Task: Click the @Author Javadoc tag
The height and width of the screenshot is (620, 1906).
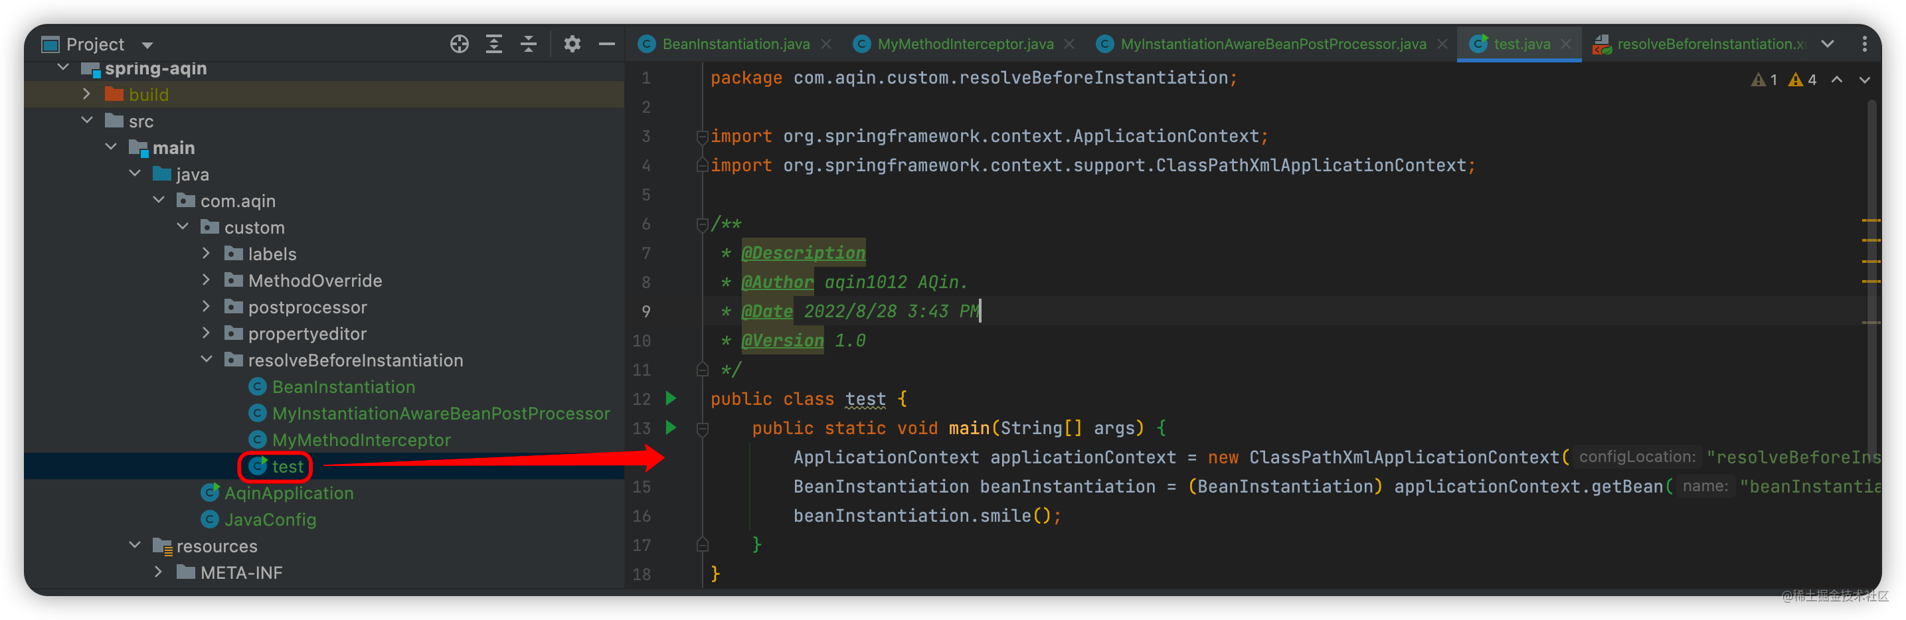Action: [778, 282]
